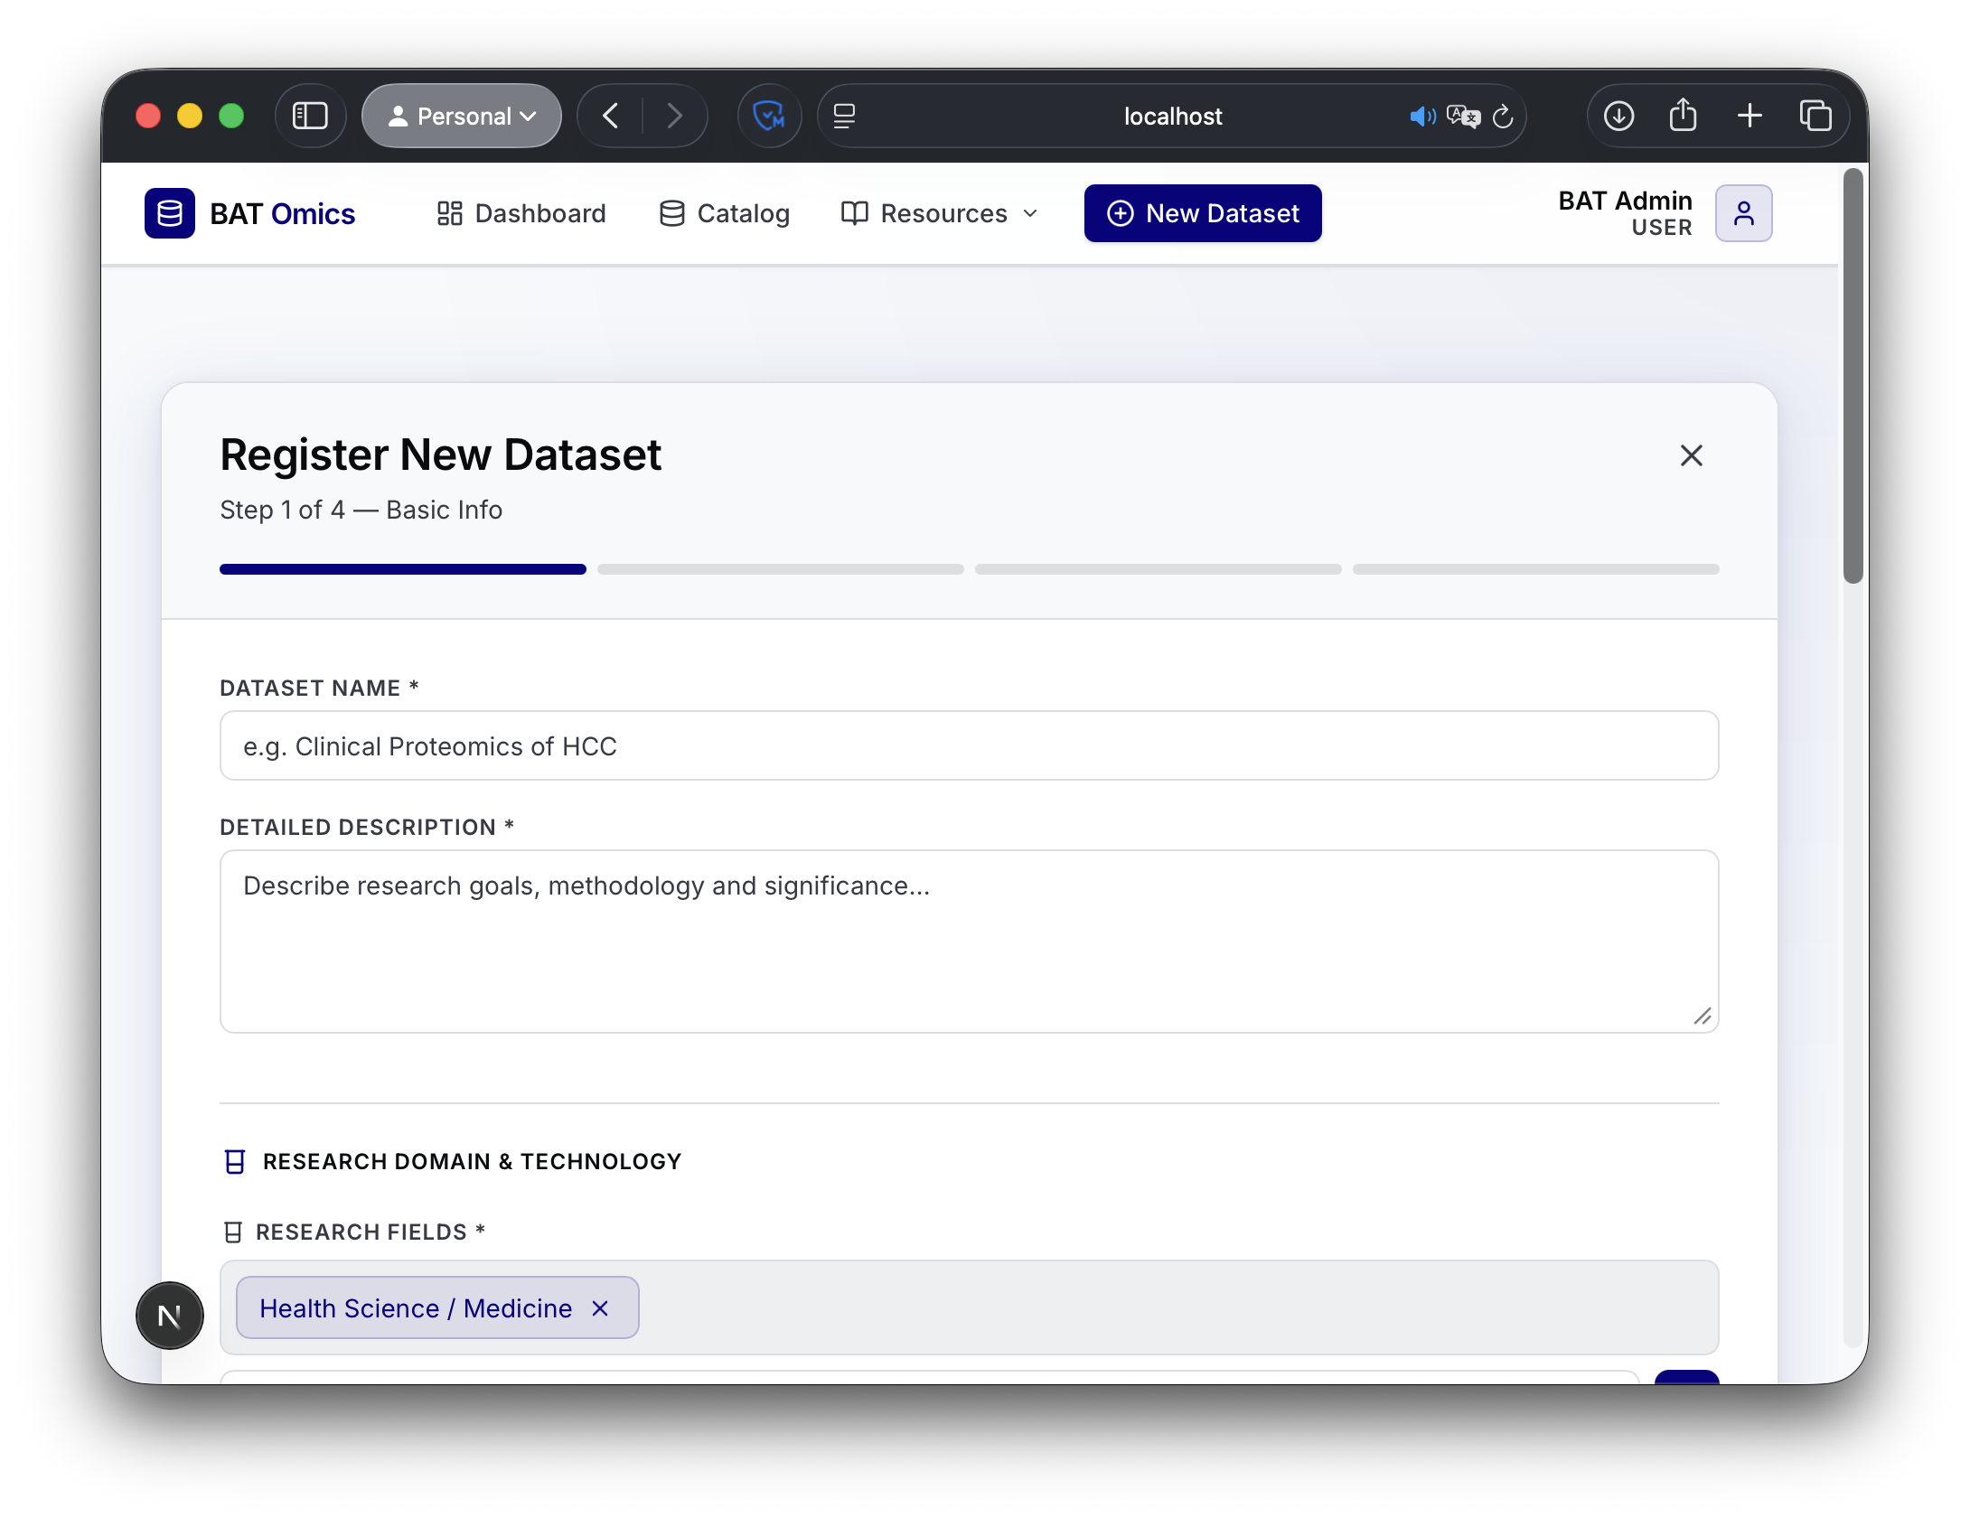The height and width of the screenshot is (1518, 1970).
Task: Toggle the Safari sidebar icon
Action: 310,116
